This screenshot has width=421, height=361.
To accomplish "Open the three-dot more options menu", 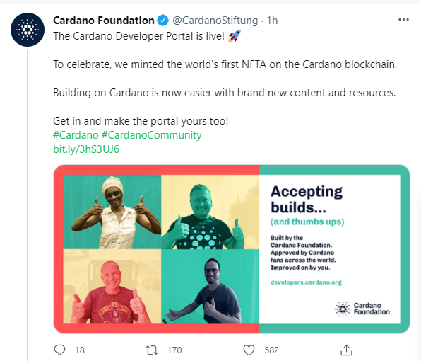I will click(403, 20).
